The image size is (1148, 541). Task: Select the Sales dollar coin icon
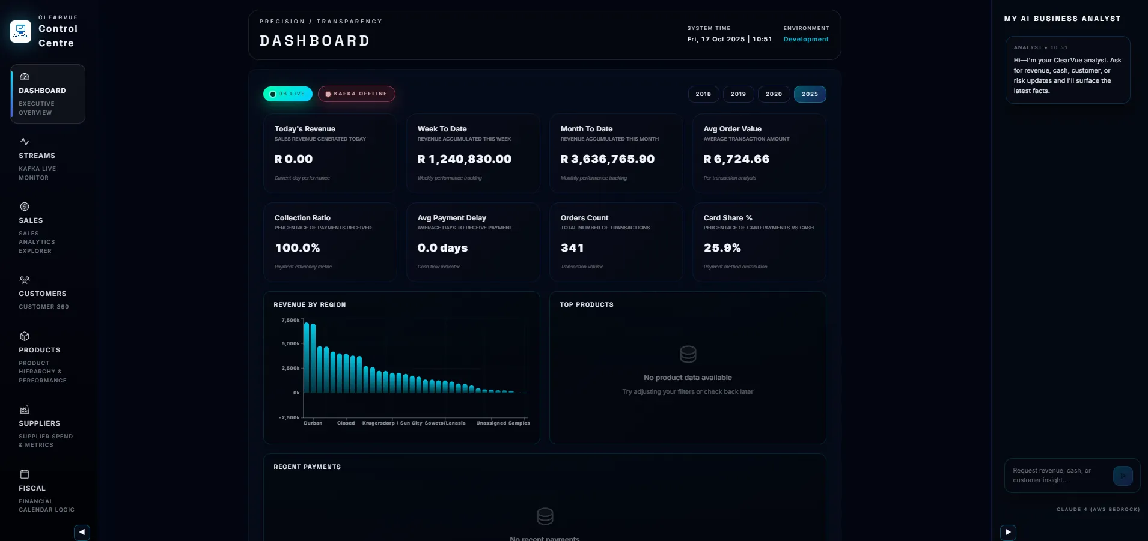pos(25,207)
